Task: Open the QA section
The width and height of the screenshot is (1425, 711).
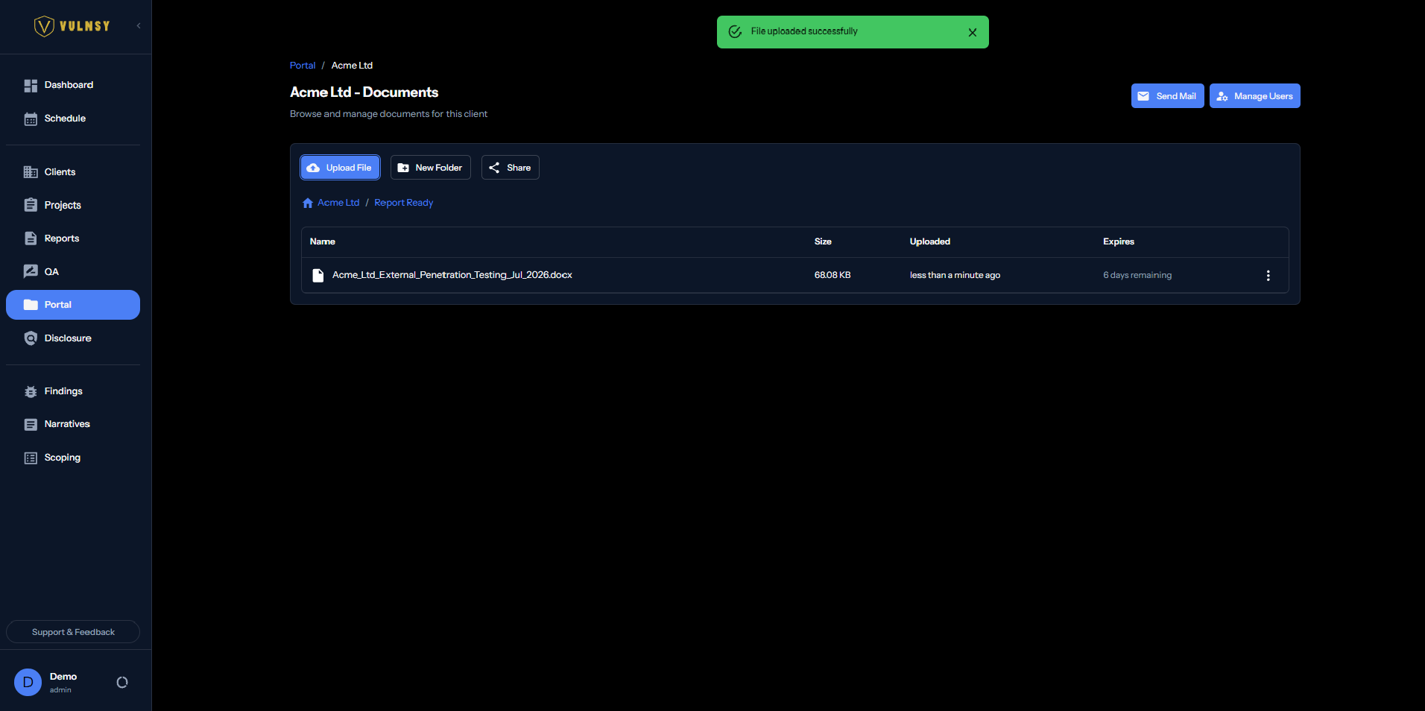Action: tap(73, 271)
